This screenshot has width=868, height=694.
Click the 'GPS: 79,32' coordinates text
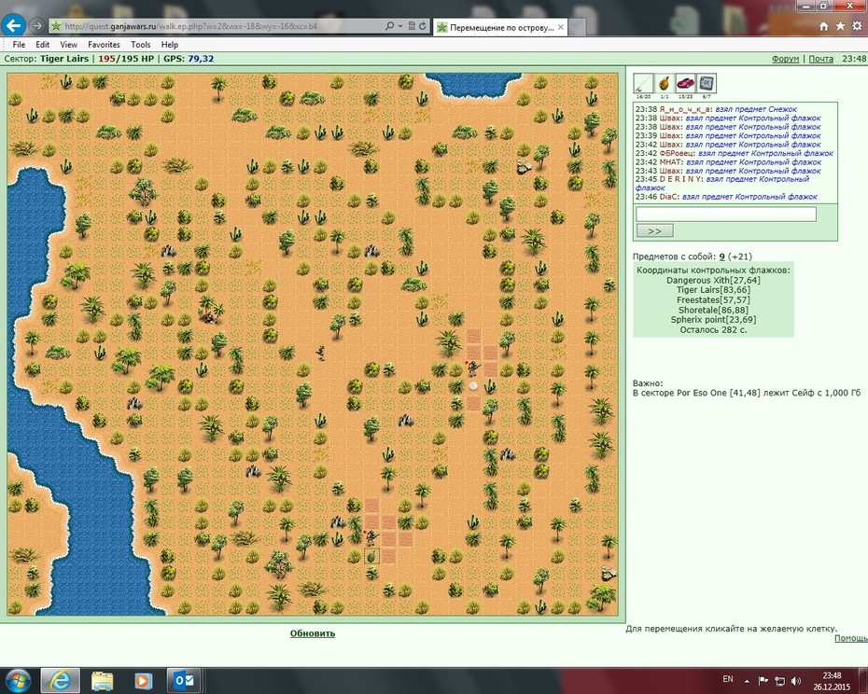click(x=189, y=59)
